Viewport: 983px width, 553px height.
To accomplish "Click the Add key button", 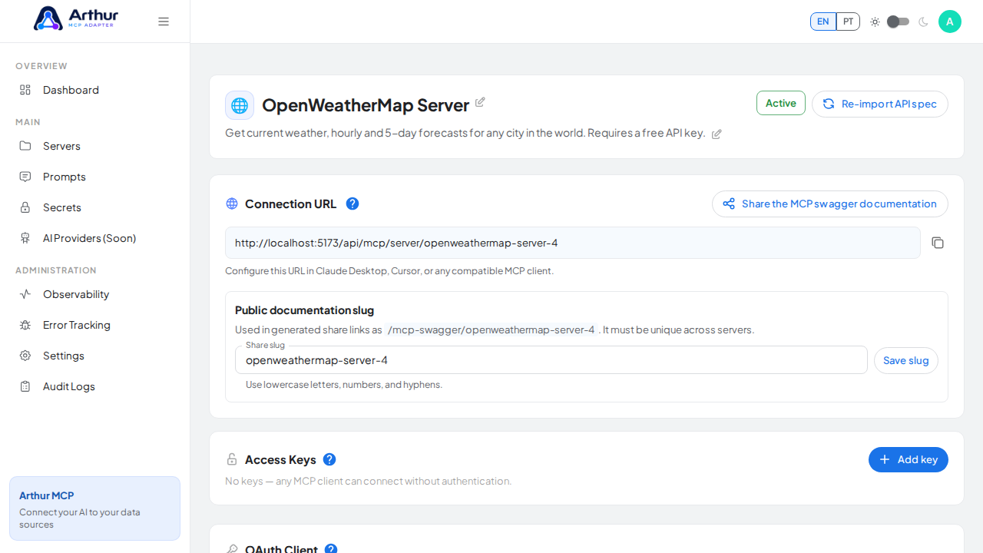I will coord(909,459).
